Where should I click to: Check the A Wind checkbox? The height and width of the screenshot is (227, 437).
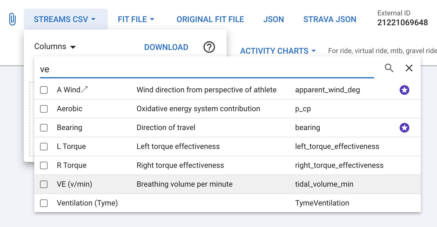tap(44, 90)
